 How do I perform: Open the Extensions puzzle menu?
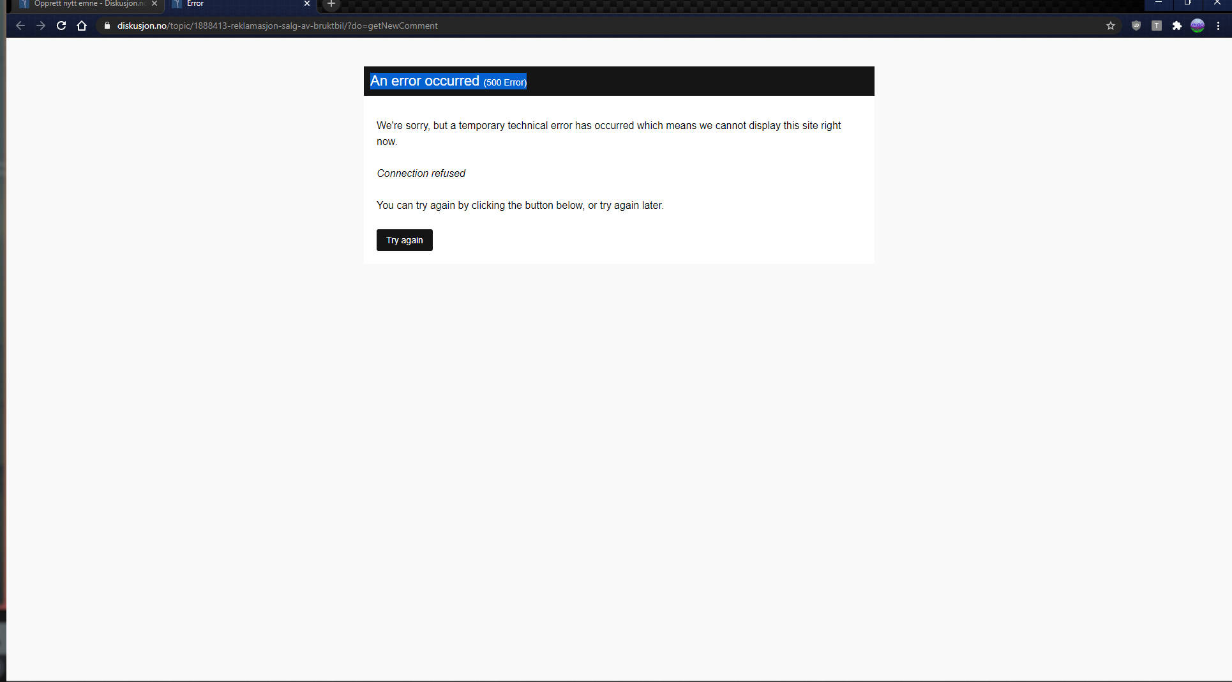[x=1177, y=26]
